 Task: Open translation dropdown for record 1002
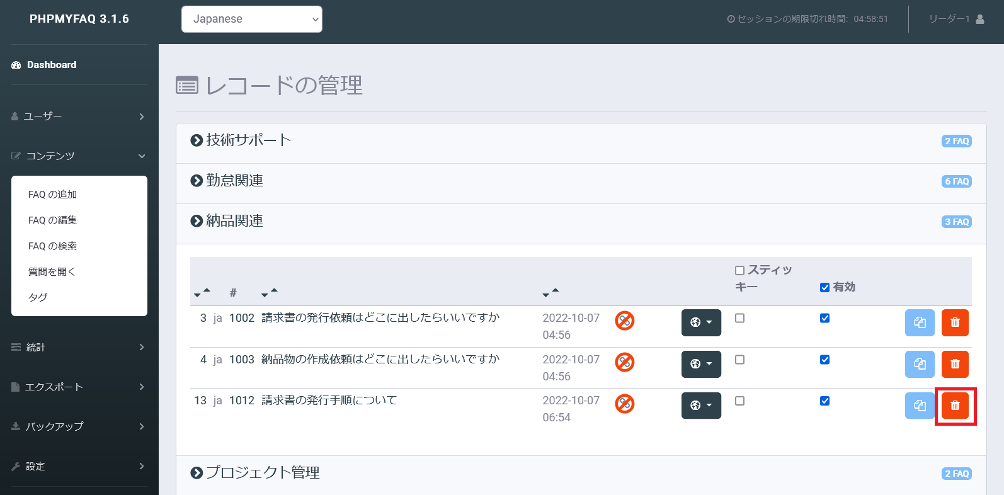coord(701,322)
